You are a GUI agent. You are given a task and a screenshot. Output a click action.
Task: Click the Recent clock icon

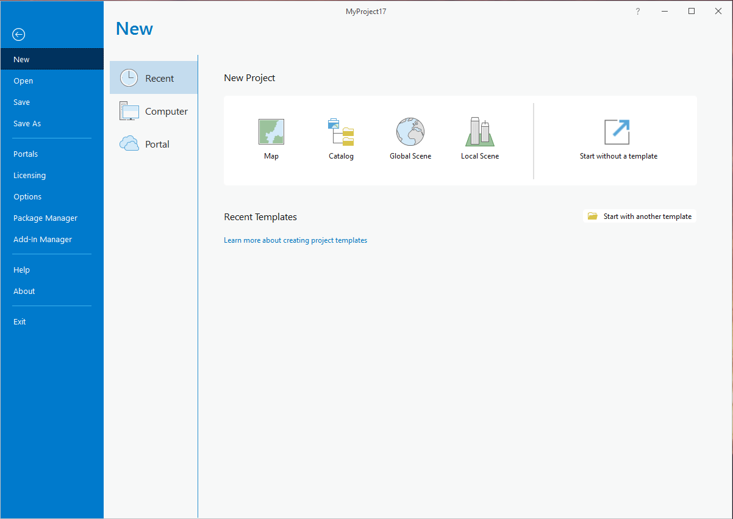point(129,78)
